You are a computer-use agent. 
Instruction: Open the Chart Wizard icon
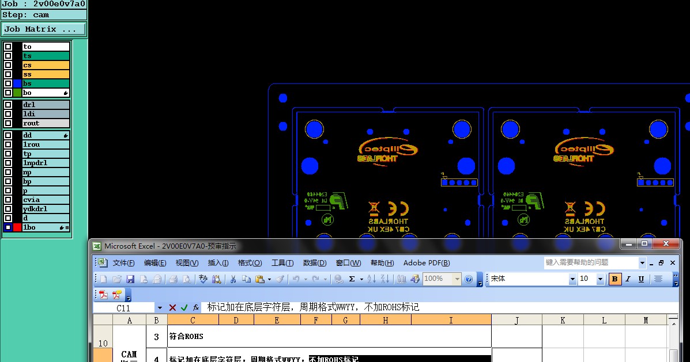tap(401, 279)
